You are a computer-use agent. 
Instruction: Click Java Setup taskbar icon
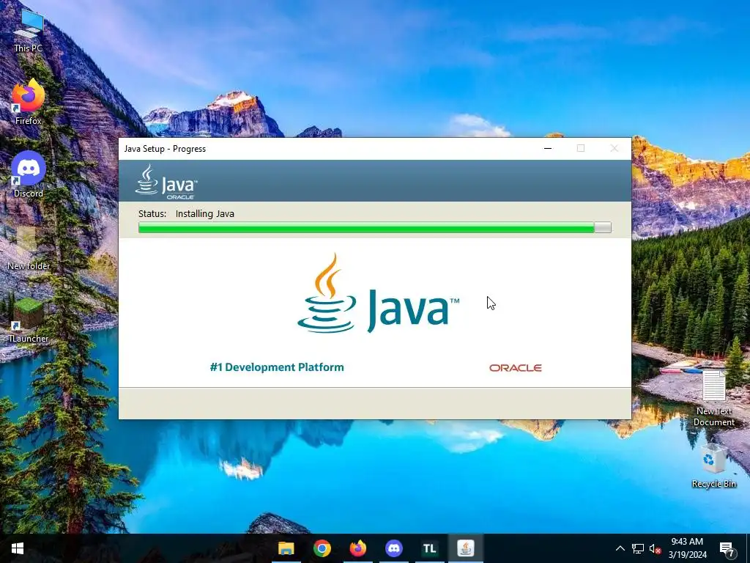(x=465, y=548)
